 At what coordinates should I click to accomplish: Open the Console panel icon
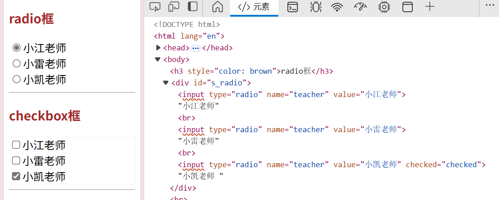292,7
